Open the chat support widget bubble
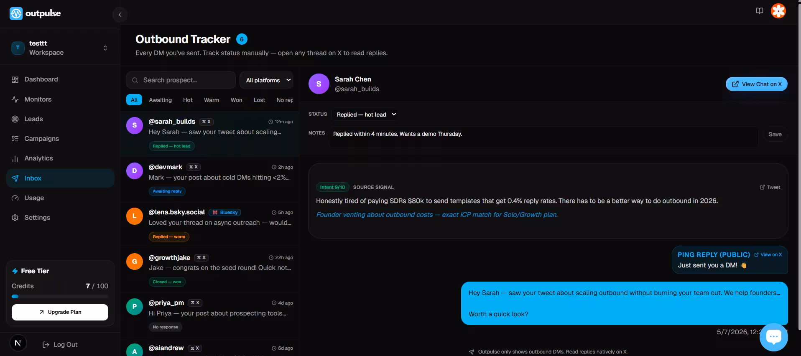The width and height of the screenshot is (801, 356). tap(773, 337)
